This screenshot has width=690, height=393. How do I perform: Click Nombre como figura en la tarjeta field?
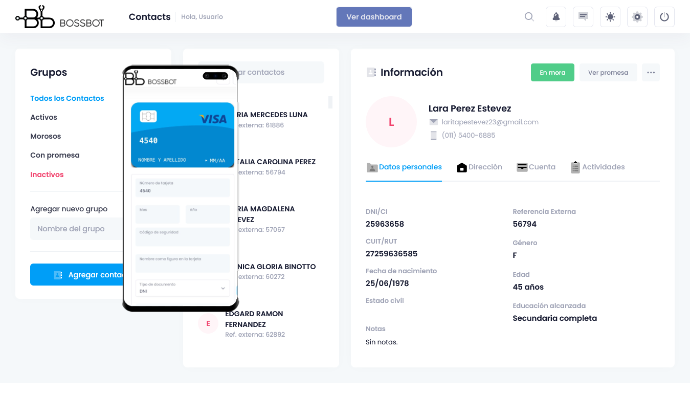(x=183, y=264)
